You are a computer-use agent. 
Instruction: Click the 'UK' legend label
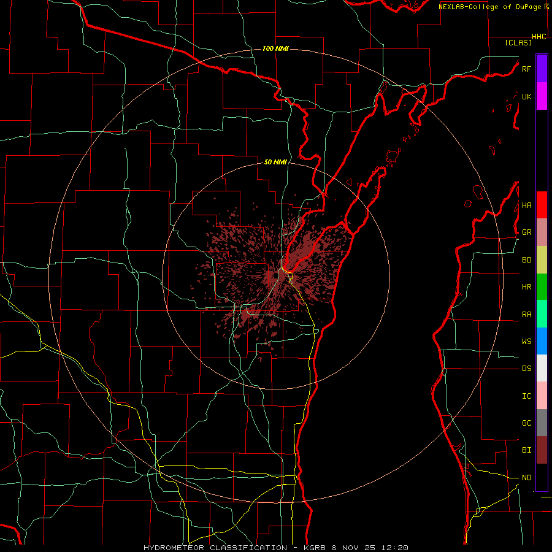click(x=526, y=96)
